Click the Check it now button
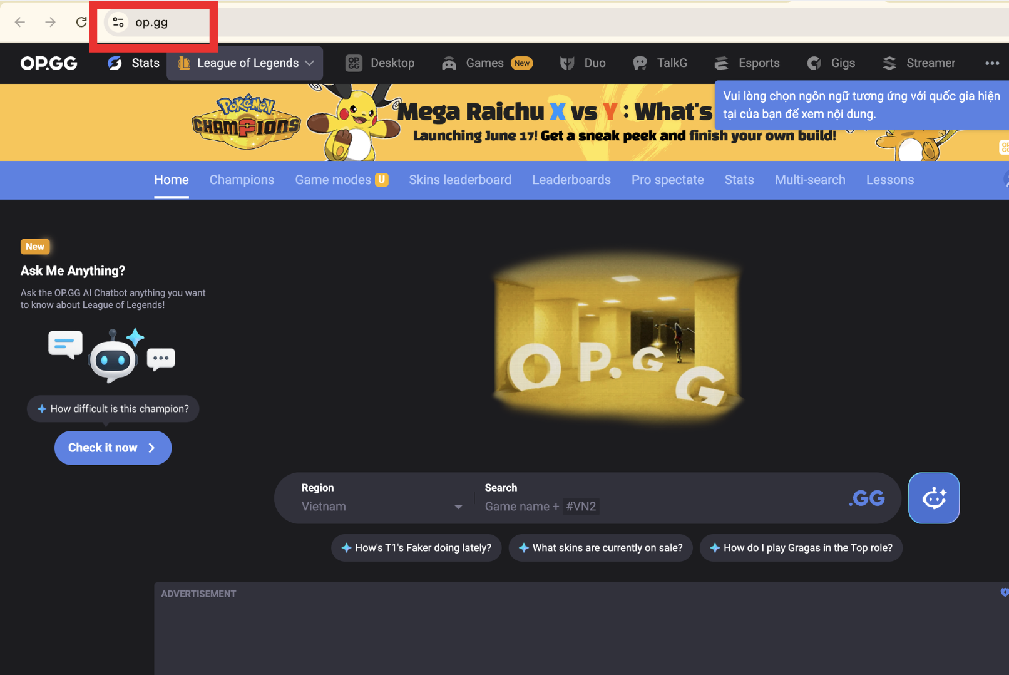 (x=113, y=448)
